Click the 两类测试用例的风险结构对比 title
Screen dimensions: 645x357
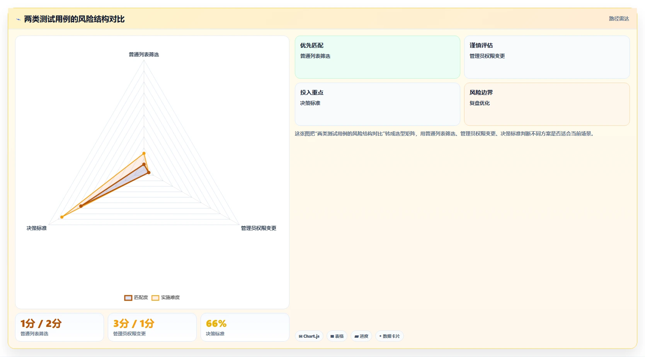74,19
